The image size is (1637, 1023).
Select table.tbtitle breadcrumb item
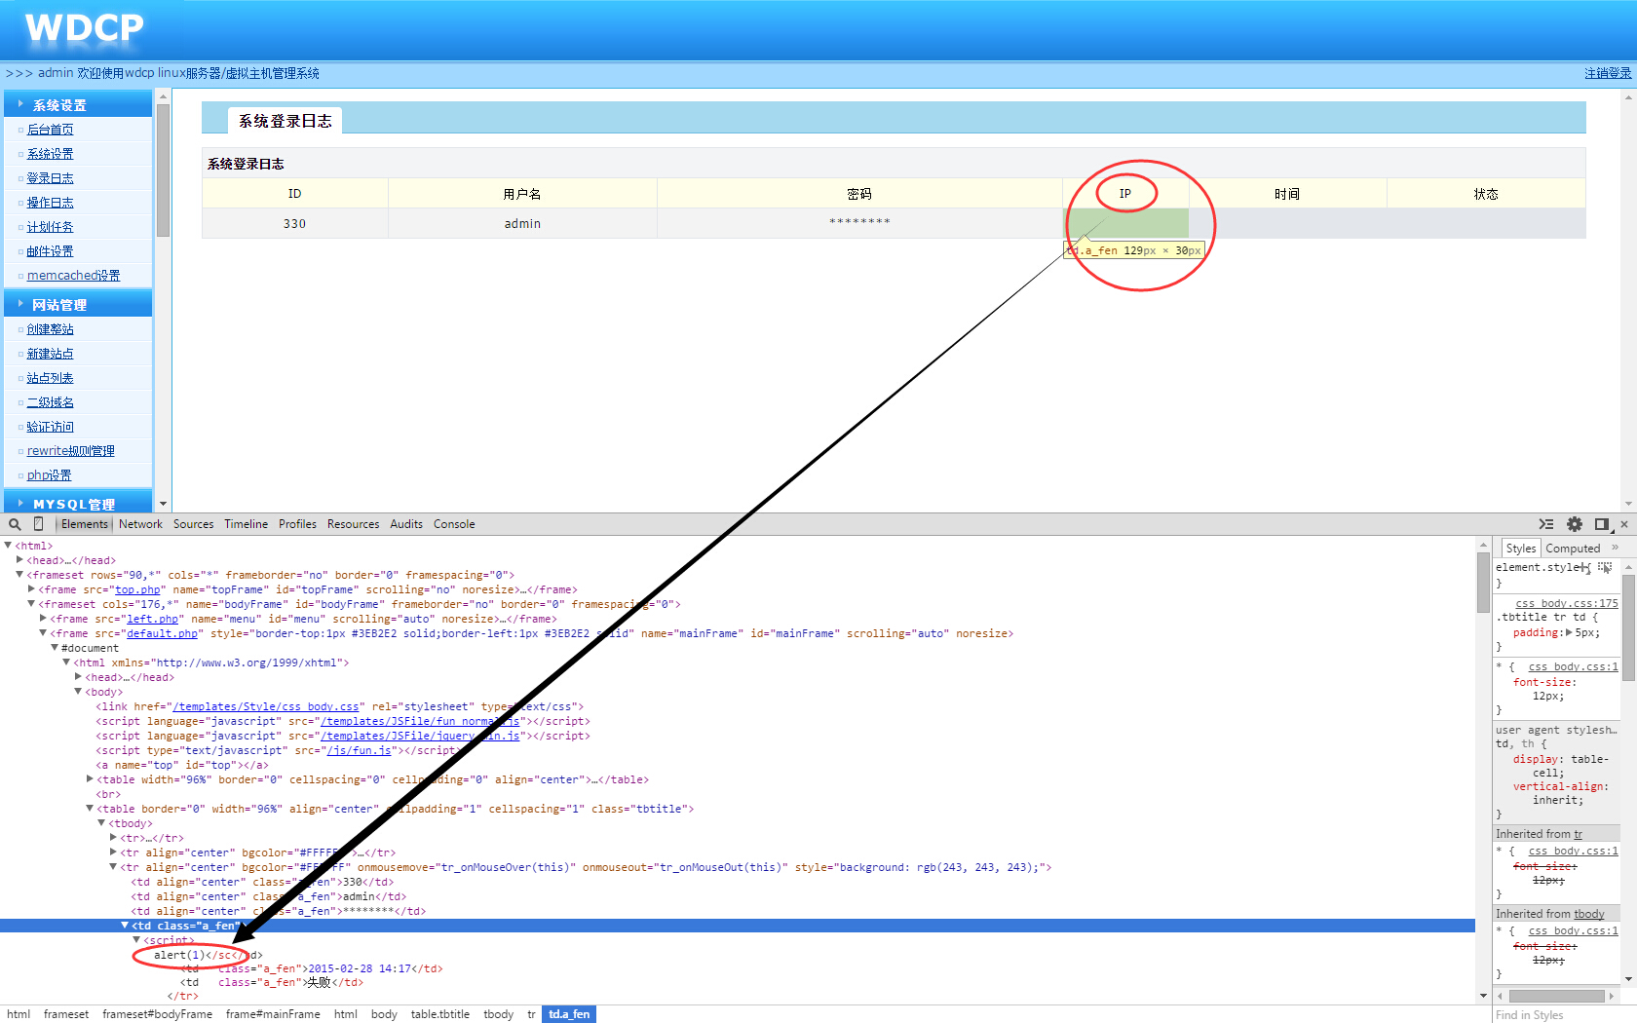[439, 1014]
